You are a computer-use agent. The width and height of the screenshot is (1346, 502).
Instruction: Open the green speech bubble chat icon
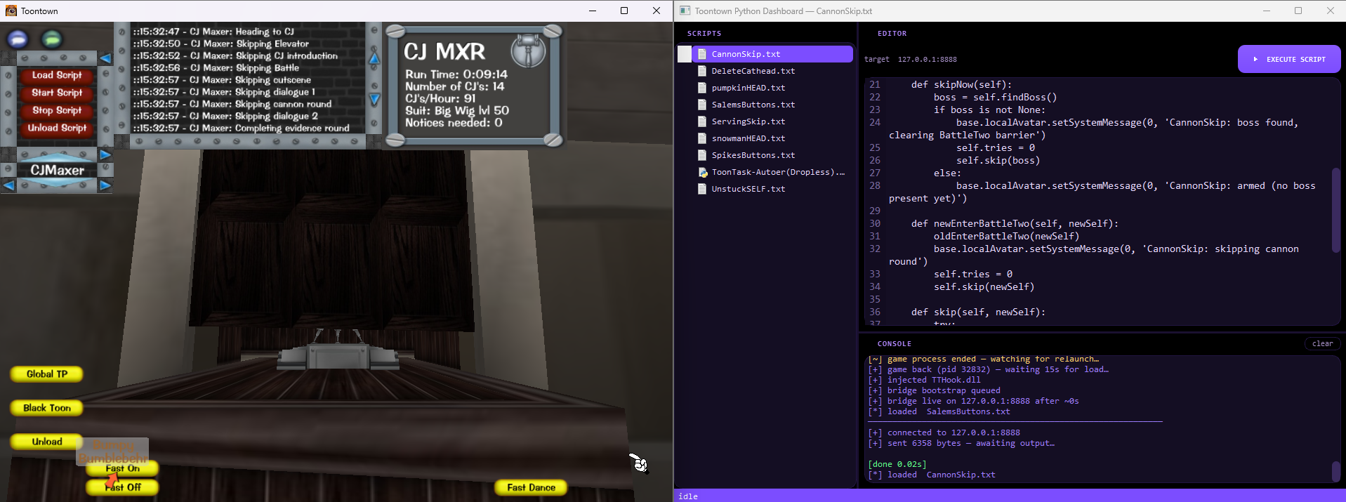[51, 39]
